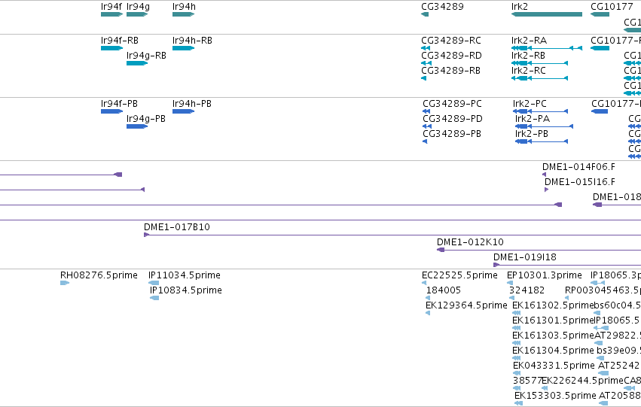
Task: Click EST EK161301.5prime
Action: [x=516, y=328]
